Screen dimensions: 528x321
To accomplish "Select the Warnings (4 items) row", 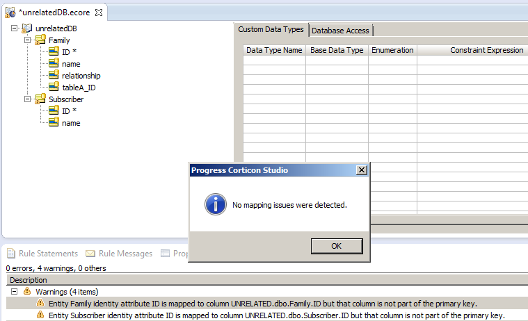I will coord(267,292).
